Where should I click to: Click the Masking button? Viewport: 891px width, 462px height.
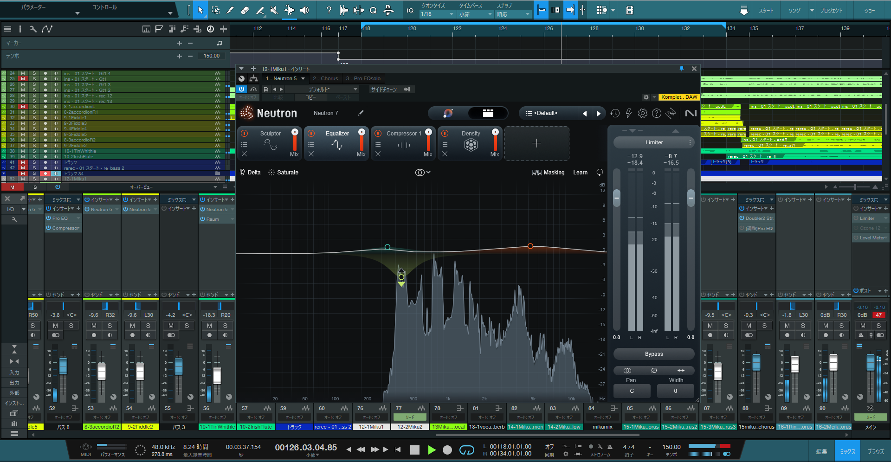pos(549,173)
